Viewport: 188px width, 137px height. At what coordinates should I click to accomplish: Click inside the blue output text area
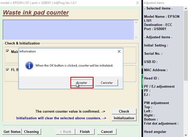pos(68,30)
